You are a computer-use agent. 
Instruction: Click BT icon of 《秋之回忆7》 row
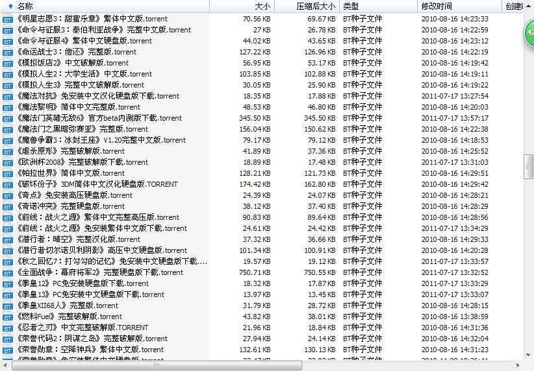click(x=8, y=261)
